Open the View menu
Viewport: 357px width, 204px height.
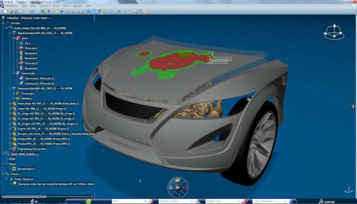[33, 6]
